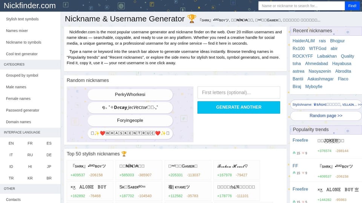Open recent nickname Naoyazenin
This screenshot has height=203, width=362.
[320, 71]
